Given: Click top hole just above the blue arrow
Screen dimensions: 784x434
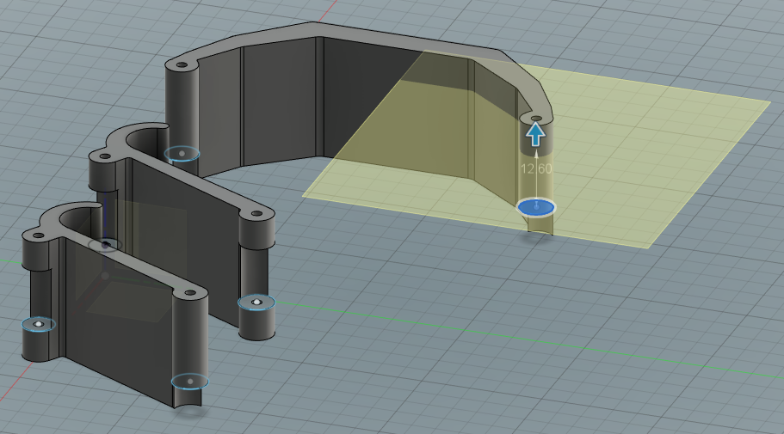Looking at the screenshot, I should pyautogui.click(x=536, y=119).
